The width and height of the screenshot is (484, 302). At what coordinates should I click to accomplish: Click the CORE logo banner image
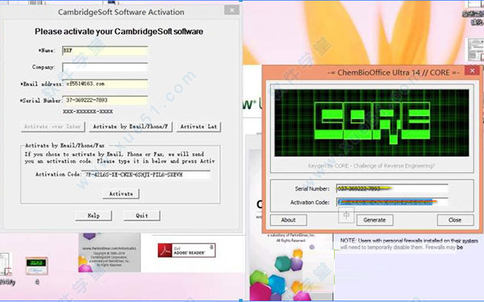[x=372, y=123]
